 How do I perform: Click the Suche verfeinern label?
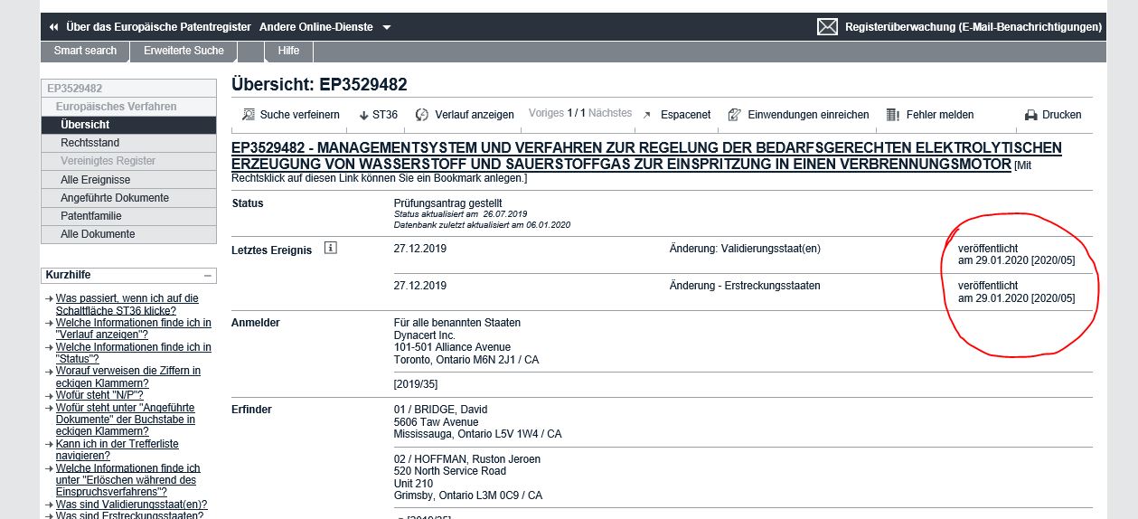point(300,115)
